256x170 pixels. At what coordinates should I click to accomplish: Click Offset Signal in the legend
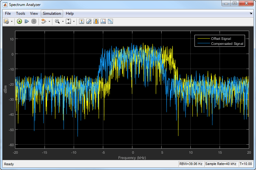(x=221, y=39)
